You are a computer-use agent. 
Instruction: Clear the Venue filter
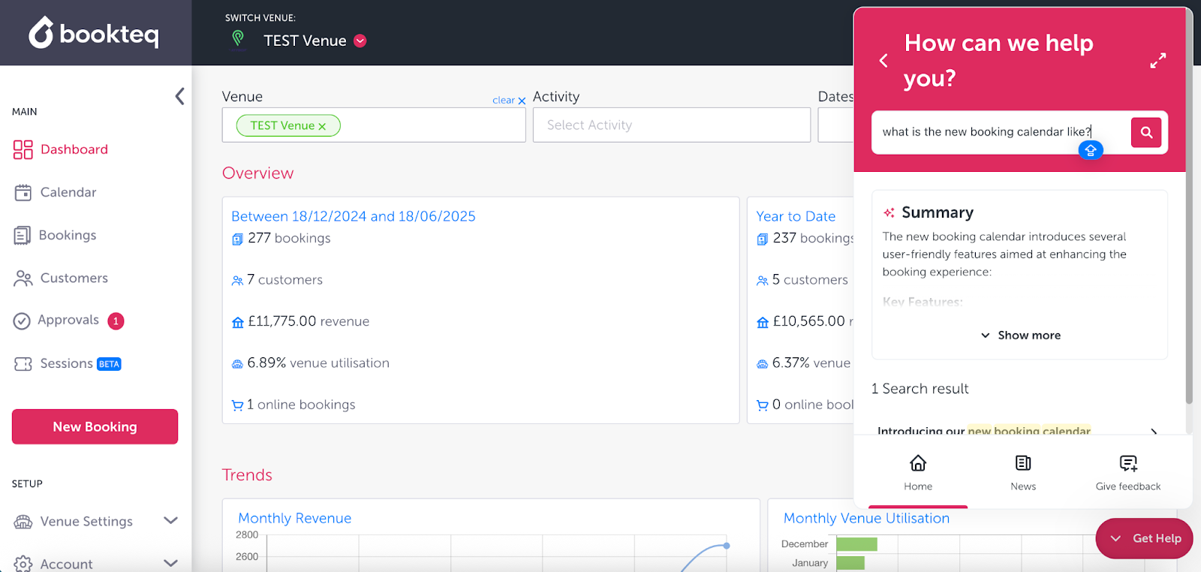point(509,101)
